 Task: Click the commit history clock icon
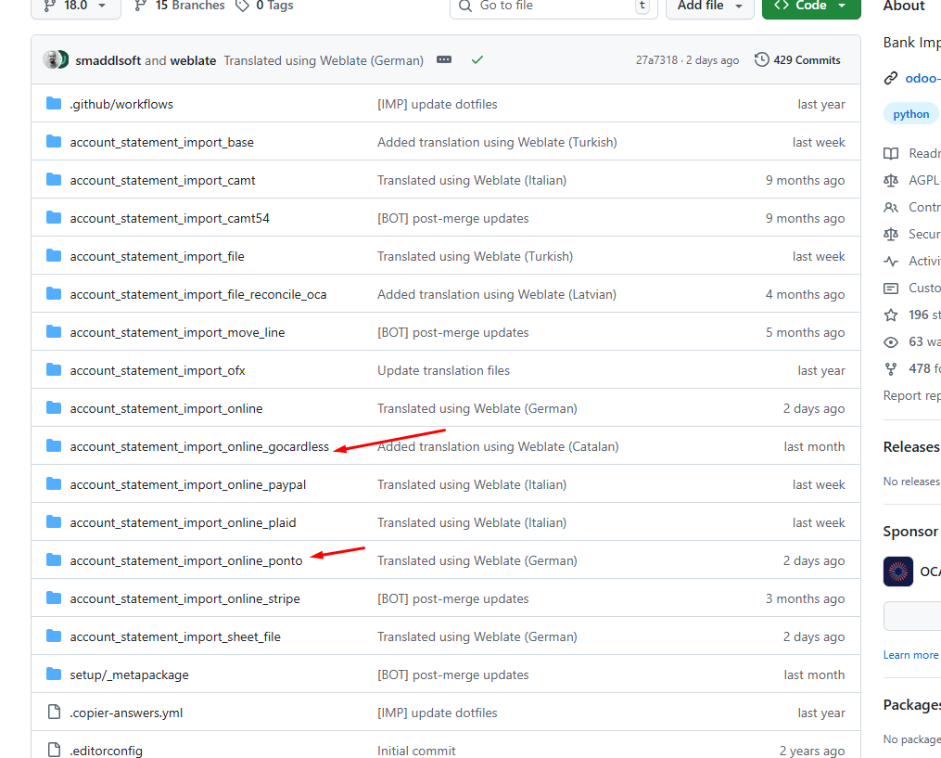(762, 60)
